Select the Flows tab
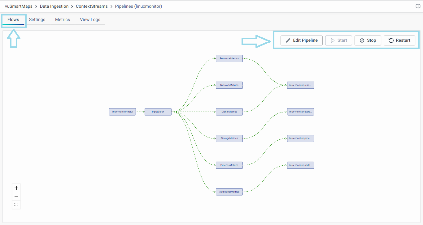Screen dimensions: 423x225 click(x=13, y=19)
